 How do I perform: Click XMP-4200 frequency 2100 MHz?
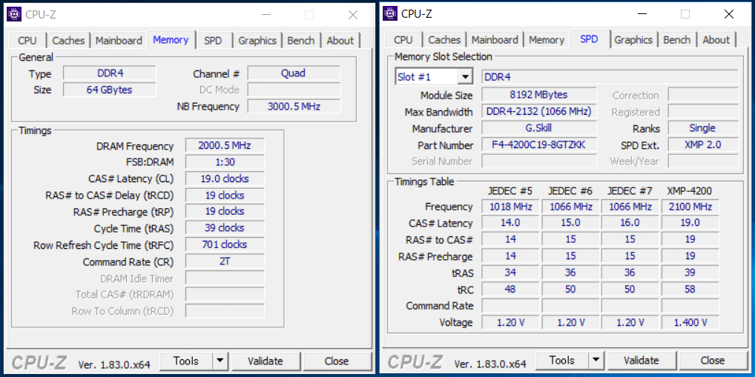pyautogui.click(x=690, y=207)
